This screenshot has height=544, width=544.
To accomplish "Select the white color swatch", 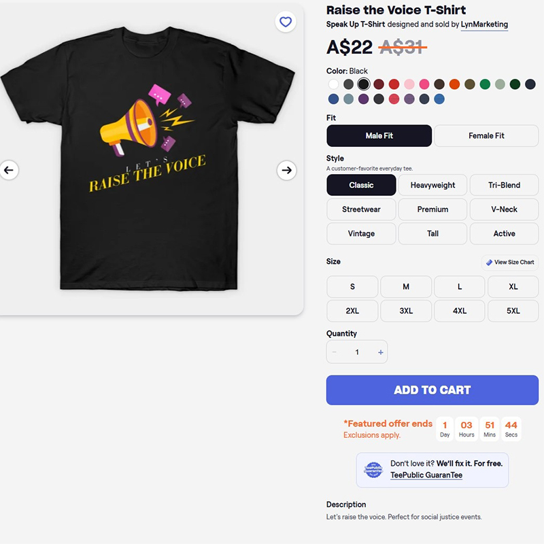I will pyautogui.click(x=333, y=84).
